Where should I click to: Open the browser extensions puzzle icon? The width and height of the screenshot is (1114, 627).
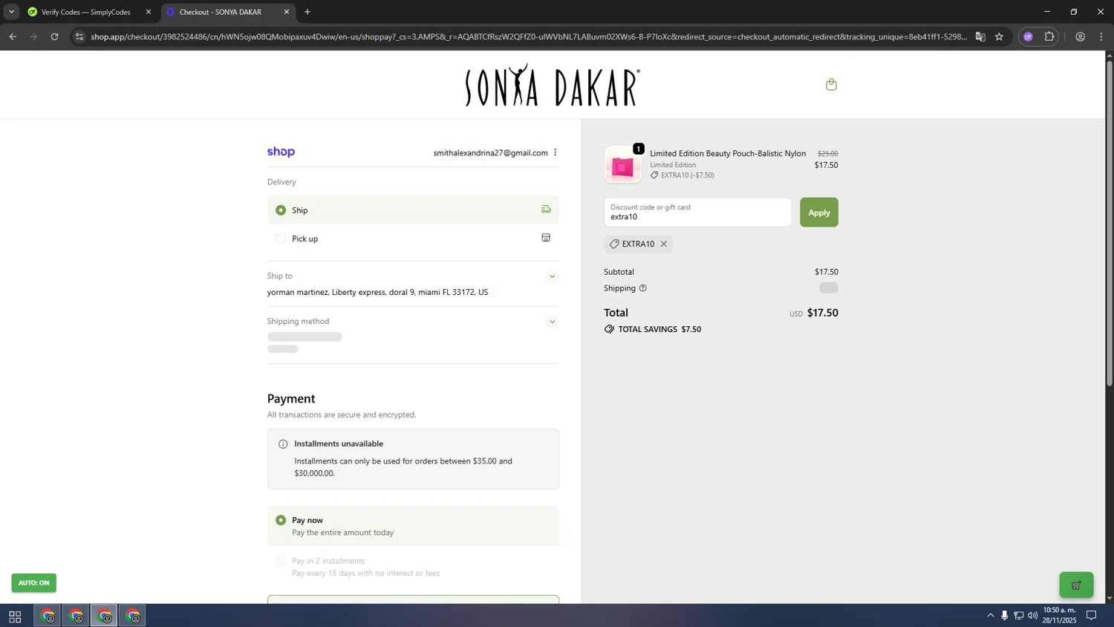(1049, 36)
